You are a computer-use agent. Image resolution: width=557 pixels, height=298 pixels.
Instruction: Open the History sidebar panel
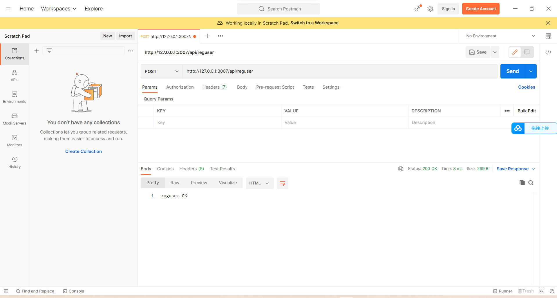pos(15,163)
